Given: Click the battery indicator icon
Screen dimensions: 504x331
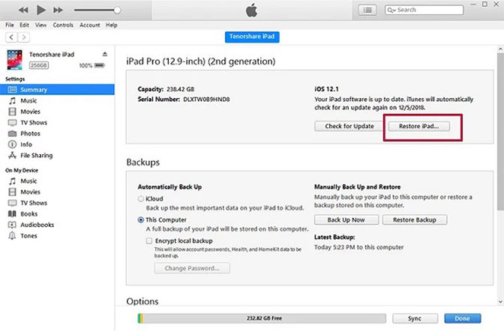Looking at the screenshot, I should 100,65.
